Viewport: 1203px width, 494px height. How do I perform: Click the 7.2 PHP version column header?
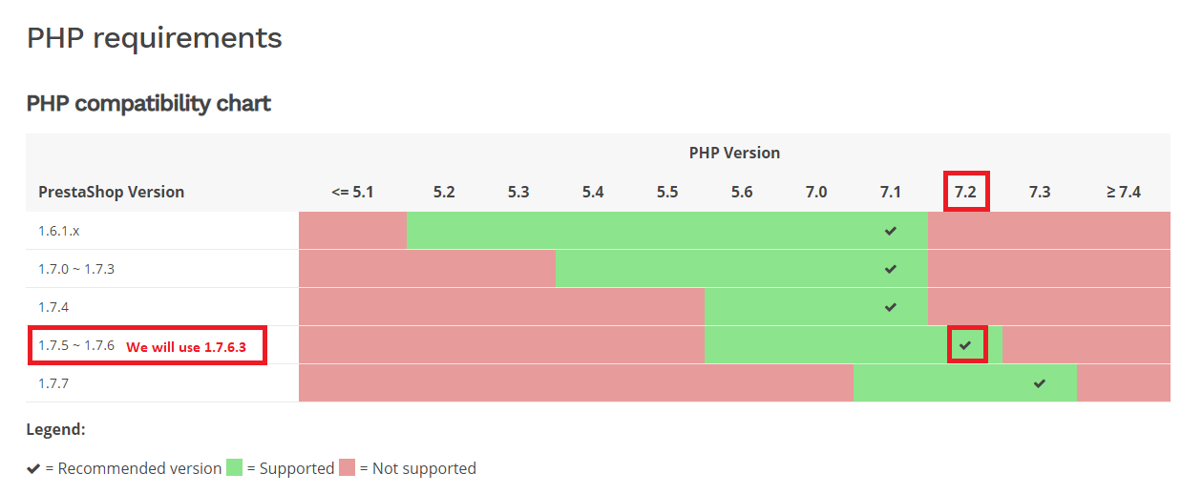(965, 192)
